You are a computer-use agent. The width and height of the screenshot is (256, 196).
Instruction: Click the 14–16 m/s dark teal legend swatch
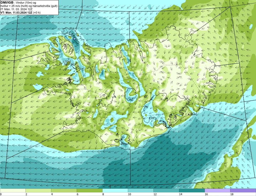tap(192, 191)
